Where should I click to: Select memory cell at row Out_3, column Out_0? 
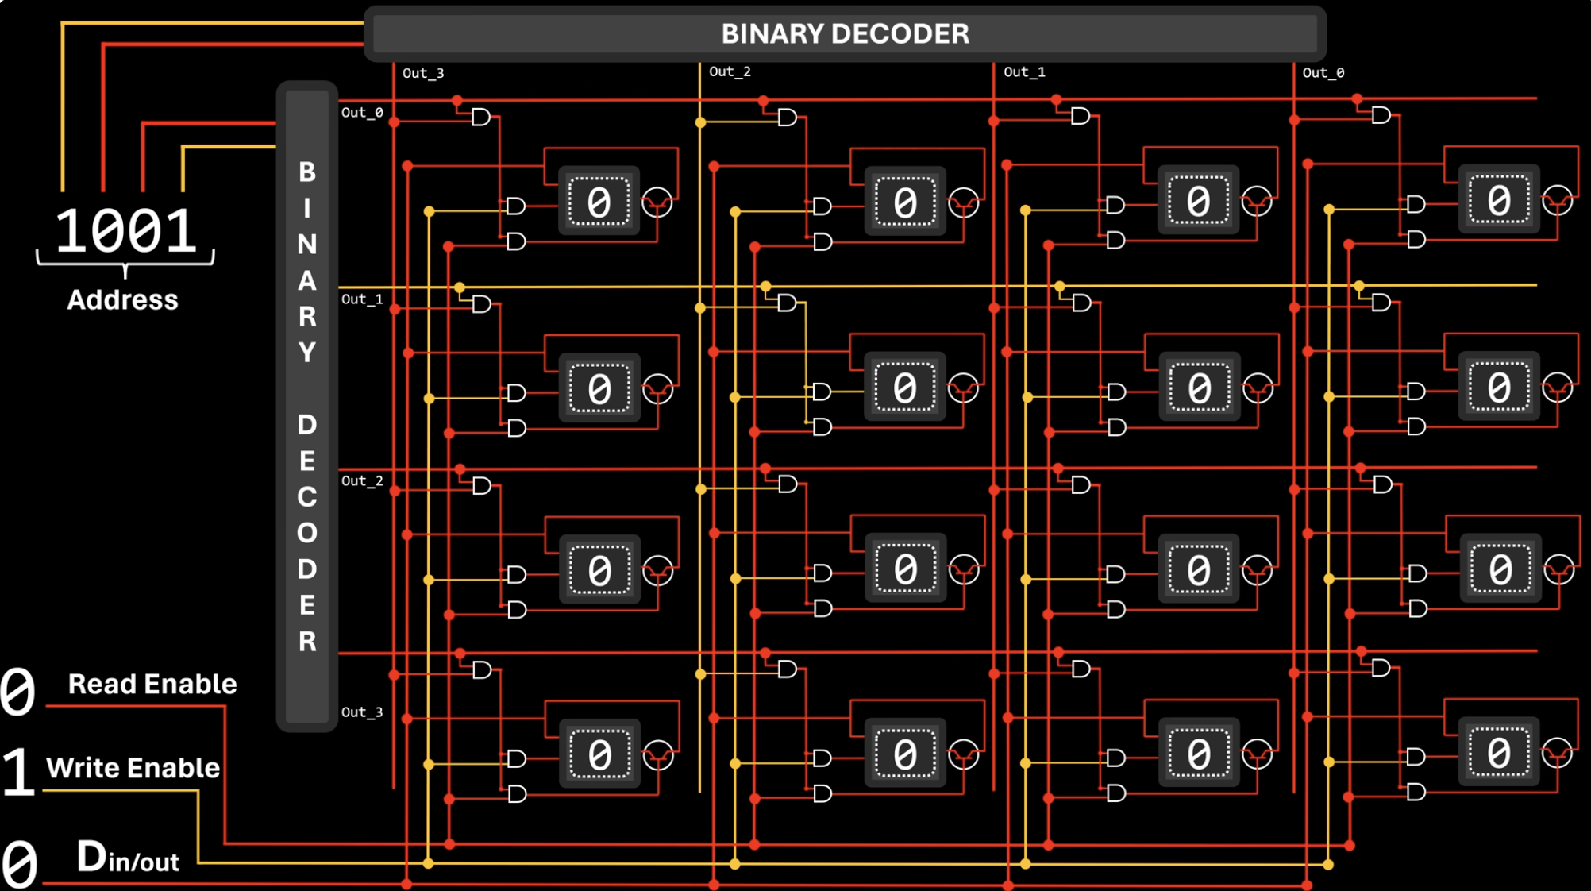[x=1499, y=752]
